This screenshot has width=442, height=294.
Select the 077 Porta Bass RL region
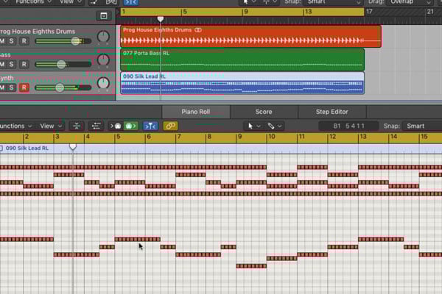coord(242,60)
